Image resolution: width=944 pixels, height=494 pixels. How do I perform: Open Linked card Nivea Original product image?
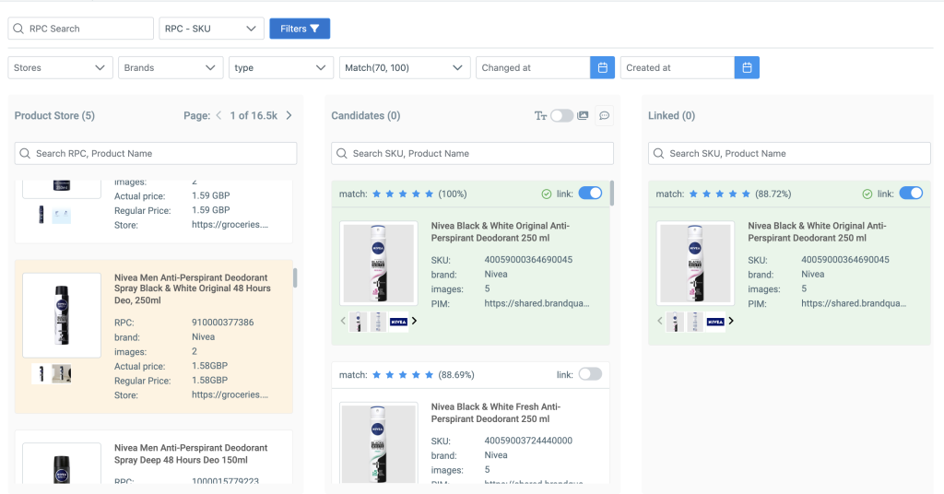point(695,263)
